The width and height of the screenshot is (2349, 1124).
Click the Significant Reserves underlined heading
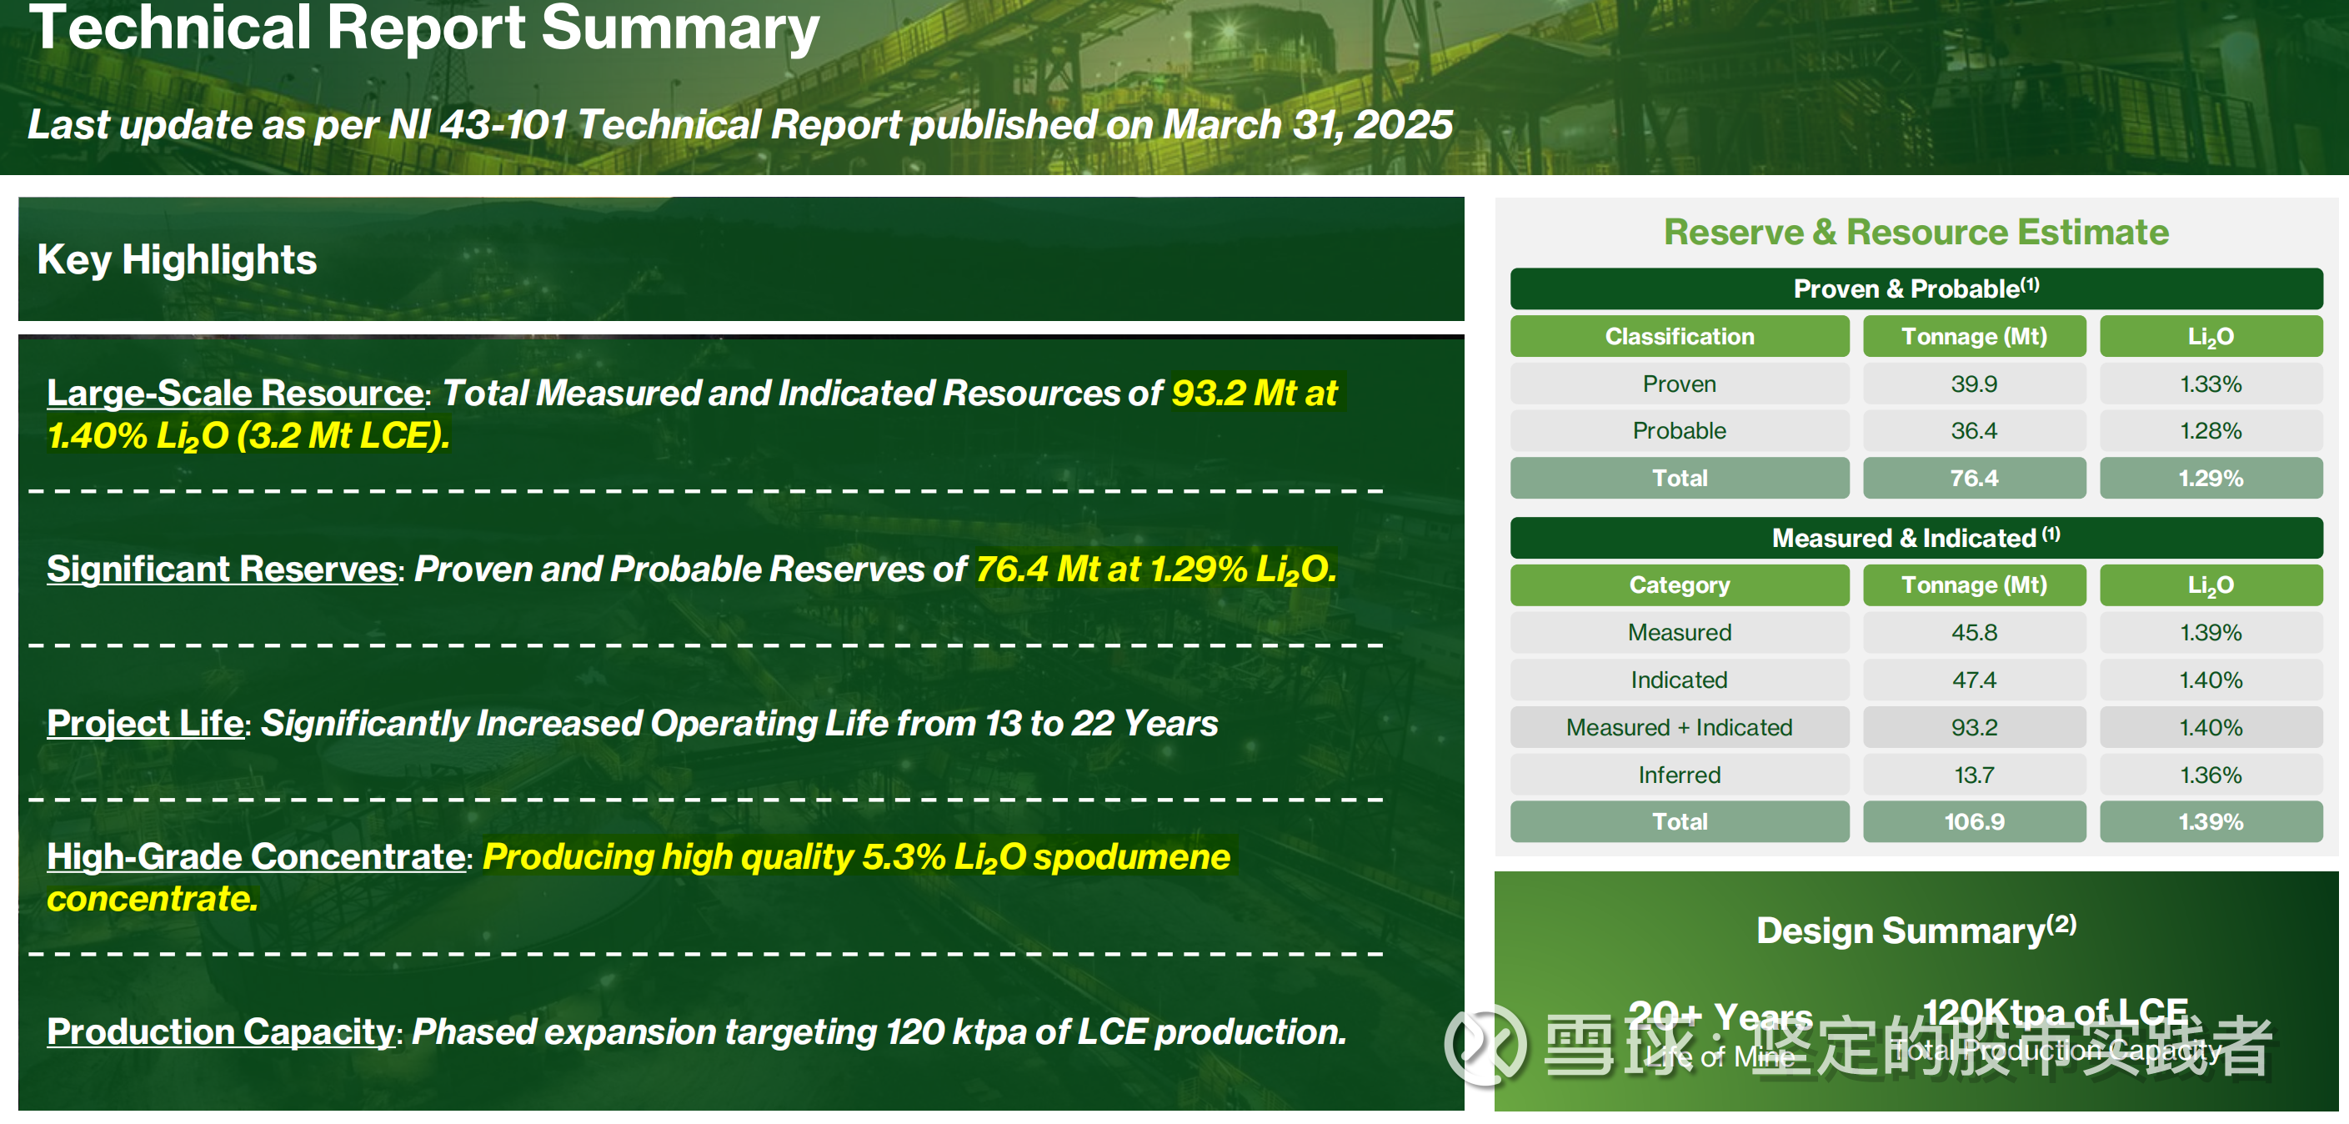point(222,570)
